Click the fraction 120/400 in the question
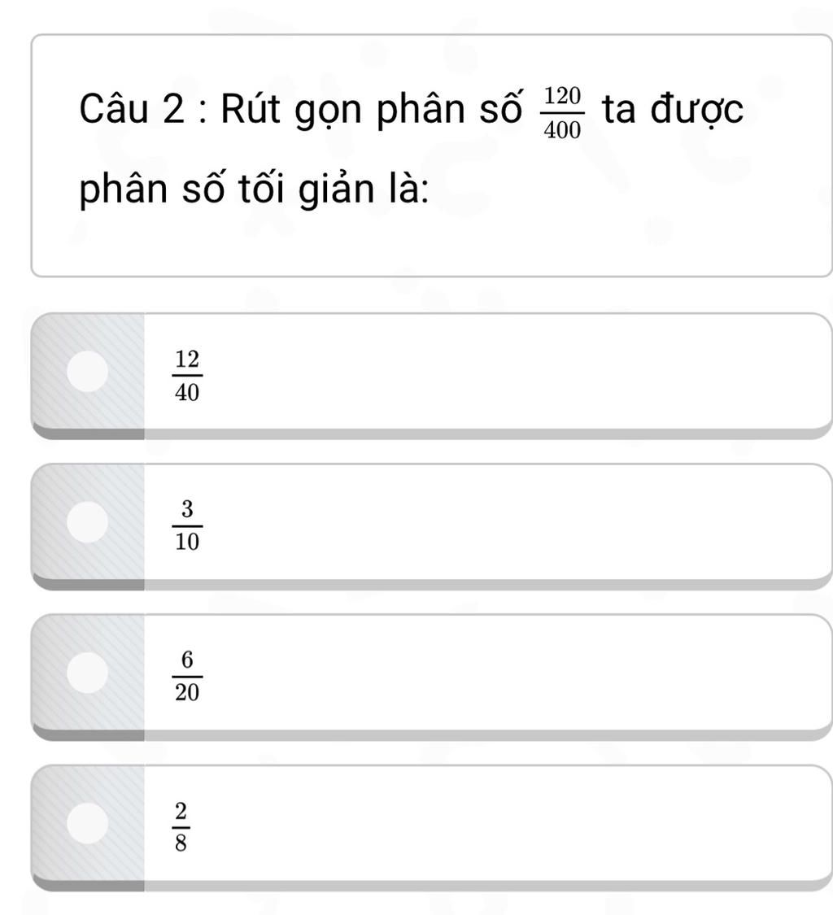This screenshot has height=915, width=833. [562, 113]
